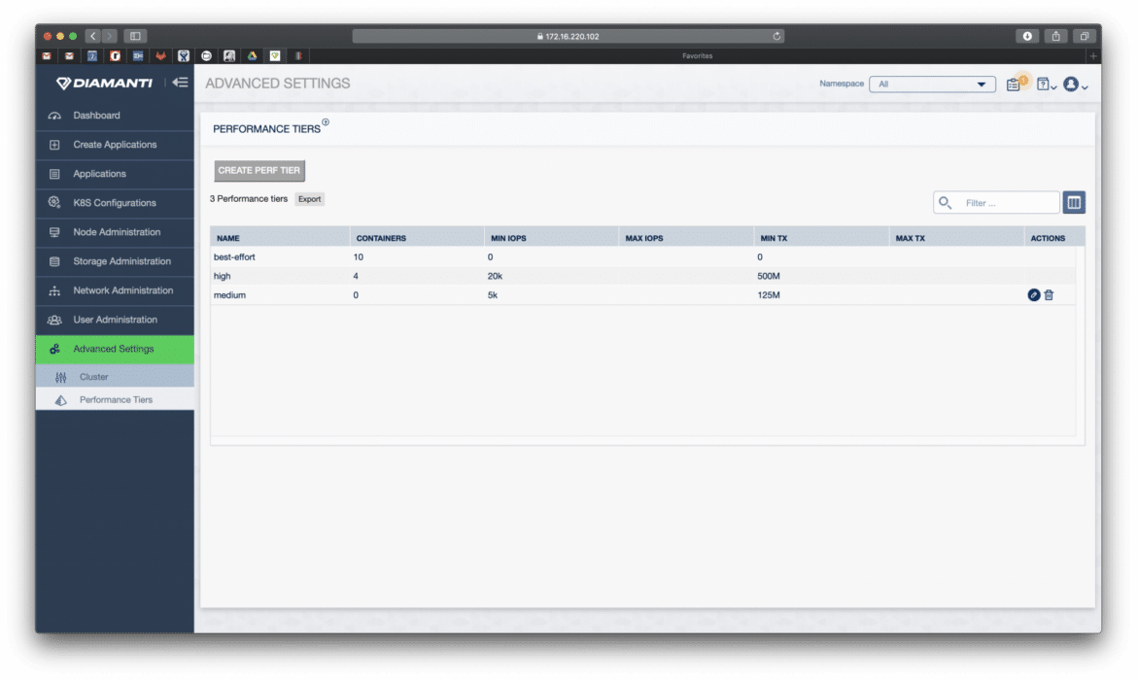The image size is (1137, 680).
Task: Open the column chooser icon
Action: click(x=1074, y=202)
